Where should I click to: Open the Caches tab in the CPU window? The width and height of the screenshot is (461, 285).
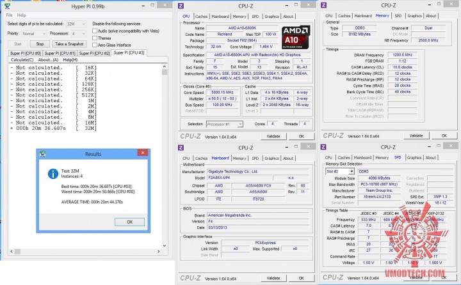pos(202,17)
